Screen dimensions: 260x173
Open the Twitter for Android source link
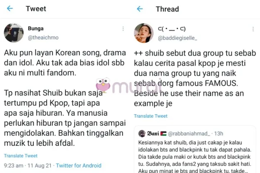(x=78, y=166)
